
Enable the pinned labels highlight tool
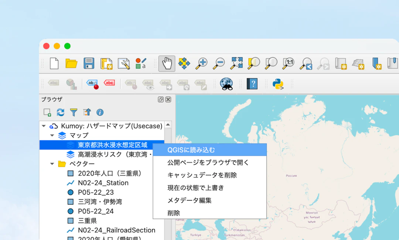click(x=92, y=84)
